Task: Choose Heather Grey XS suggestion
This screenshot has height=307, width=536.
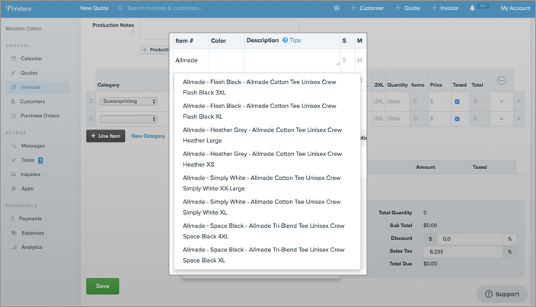Action: coord(267,159)
